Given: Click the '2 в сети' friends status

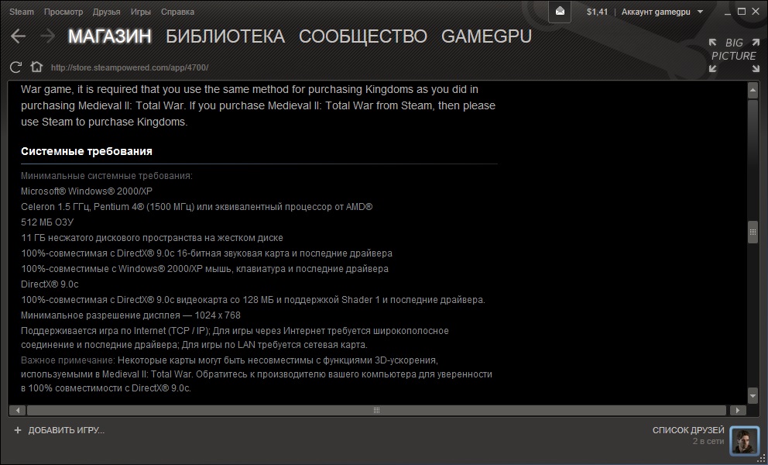Looking at the screenshot, I should 708,442.
